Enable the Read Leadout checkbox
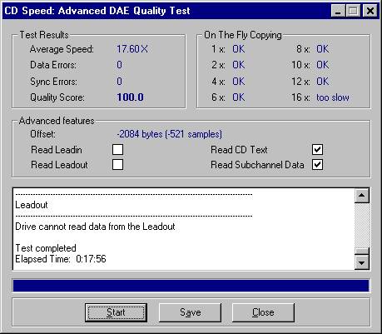Image resolution: width=382 pixels, height=334 pixels. [118, 164]
